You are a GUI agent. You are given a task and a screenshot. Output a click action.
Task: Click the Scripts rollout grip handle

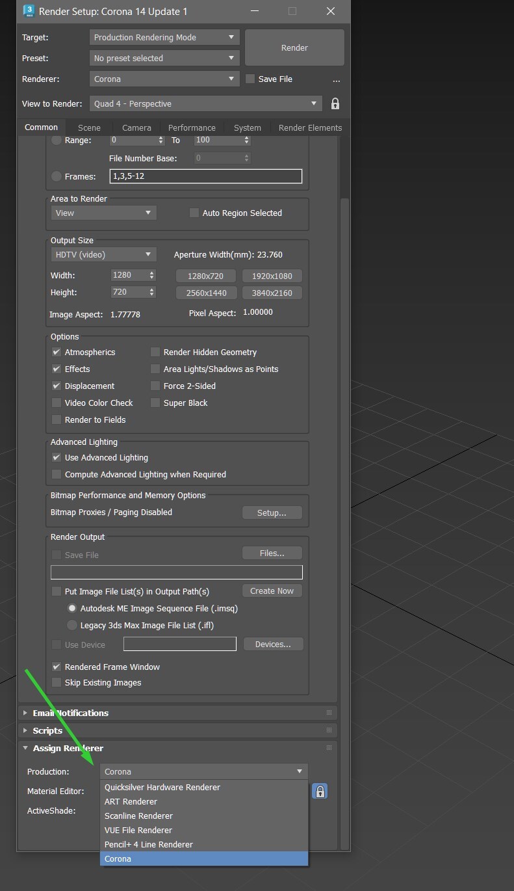(x=329, y=730)
